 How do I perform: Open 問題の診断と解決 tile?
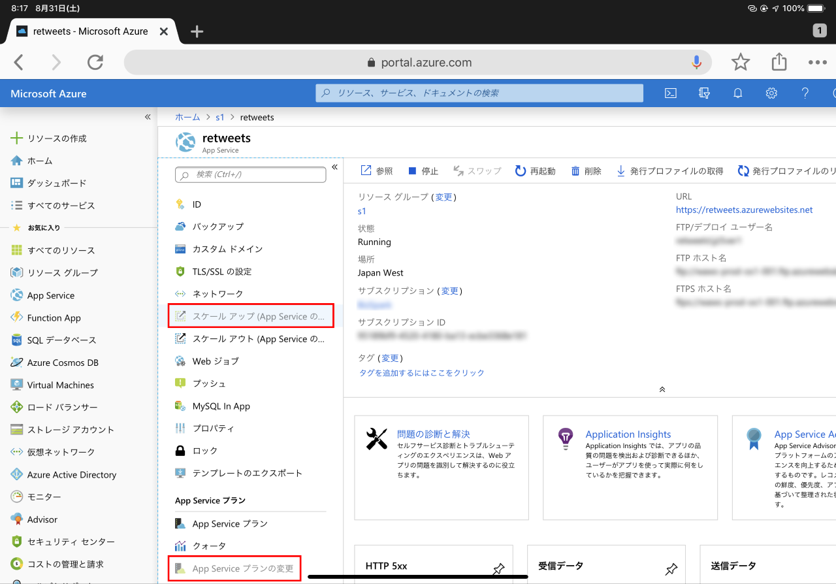pyautogui.click(x=433, y=434)
